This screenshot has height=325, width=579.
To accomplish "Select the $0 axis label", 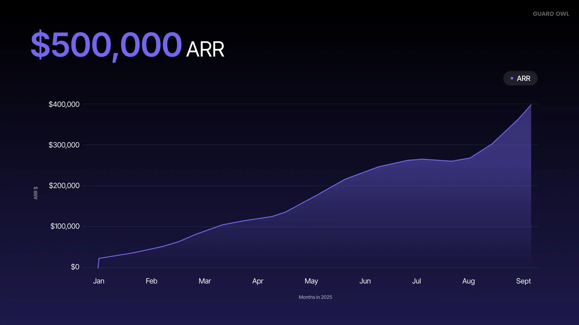I will point(75,267).
